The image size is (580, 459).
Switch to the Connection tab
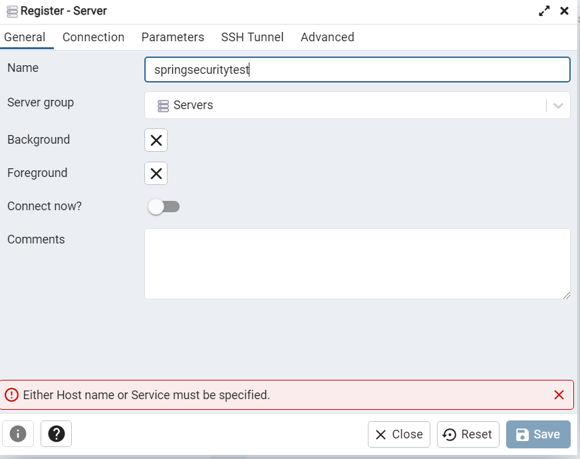[x=93, y=37]
